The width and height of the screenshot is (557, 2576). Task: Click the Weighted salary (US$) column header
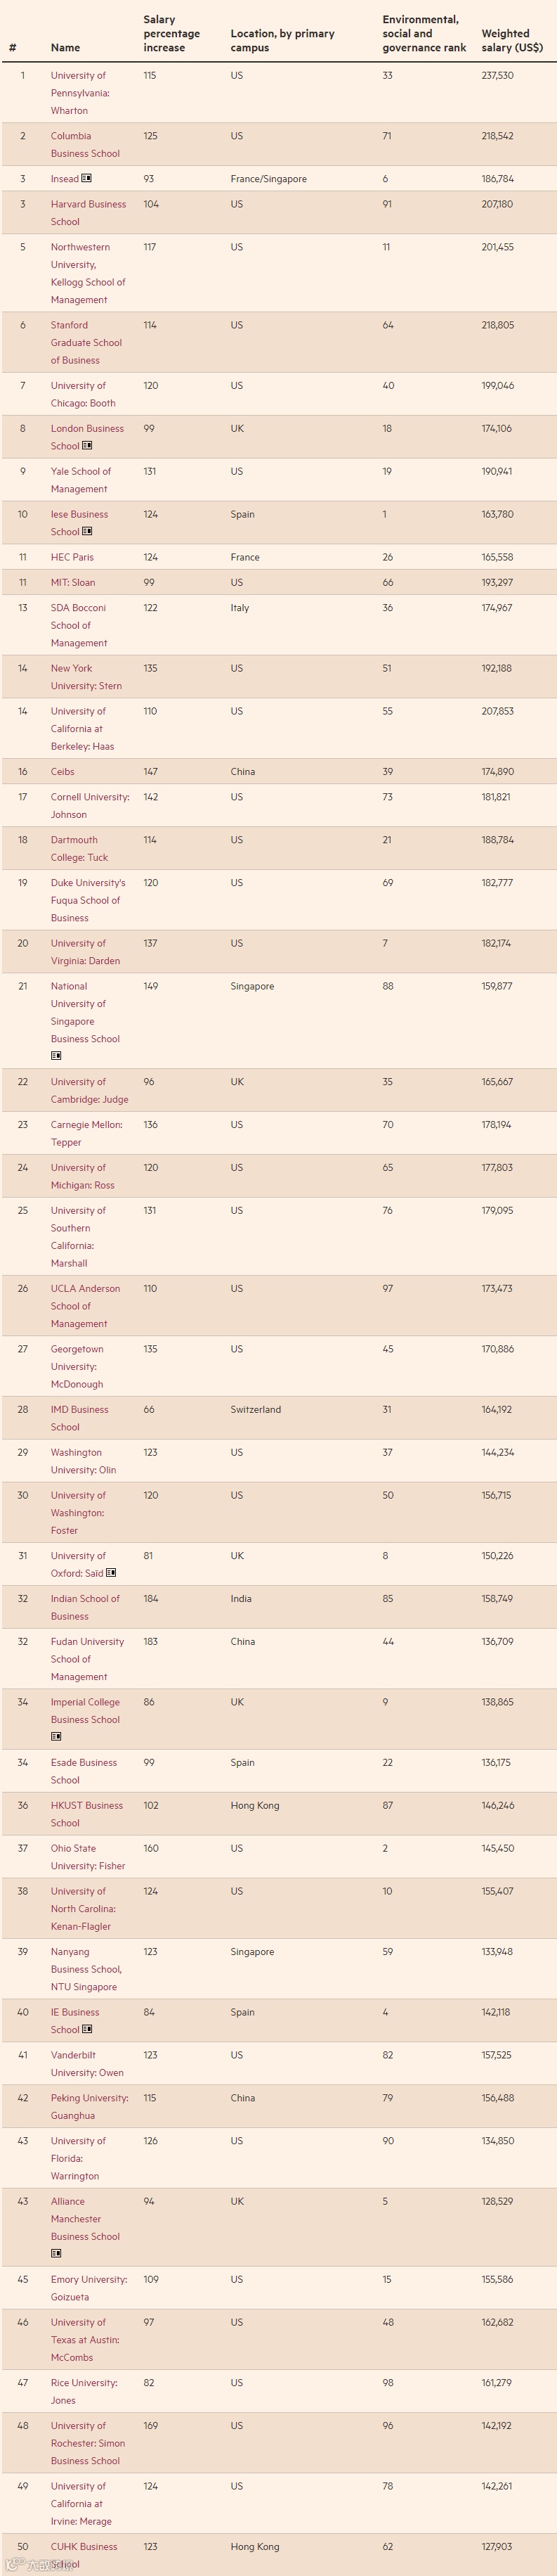[x=511, y=40]
